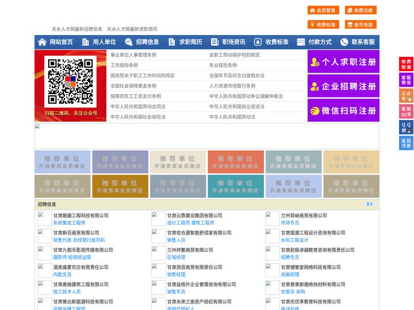
Task: Open 天水人才网最新招聘信息 link
Action: click(77, 29)
